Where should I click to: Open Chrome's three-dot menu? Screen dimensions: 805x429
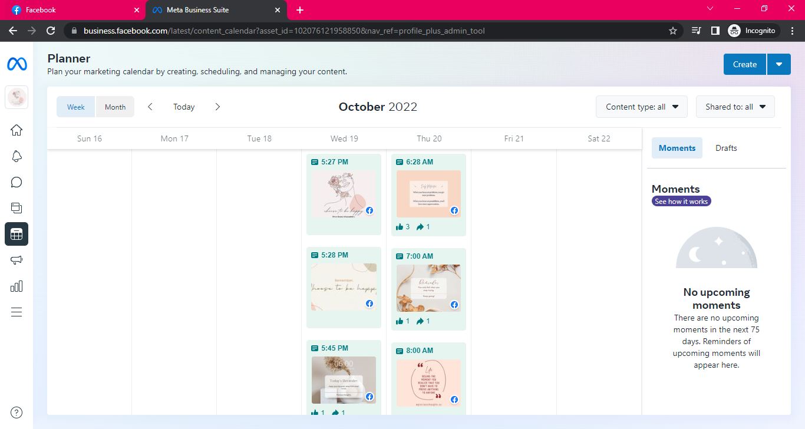pyautogui.click(x=792, y=31)
